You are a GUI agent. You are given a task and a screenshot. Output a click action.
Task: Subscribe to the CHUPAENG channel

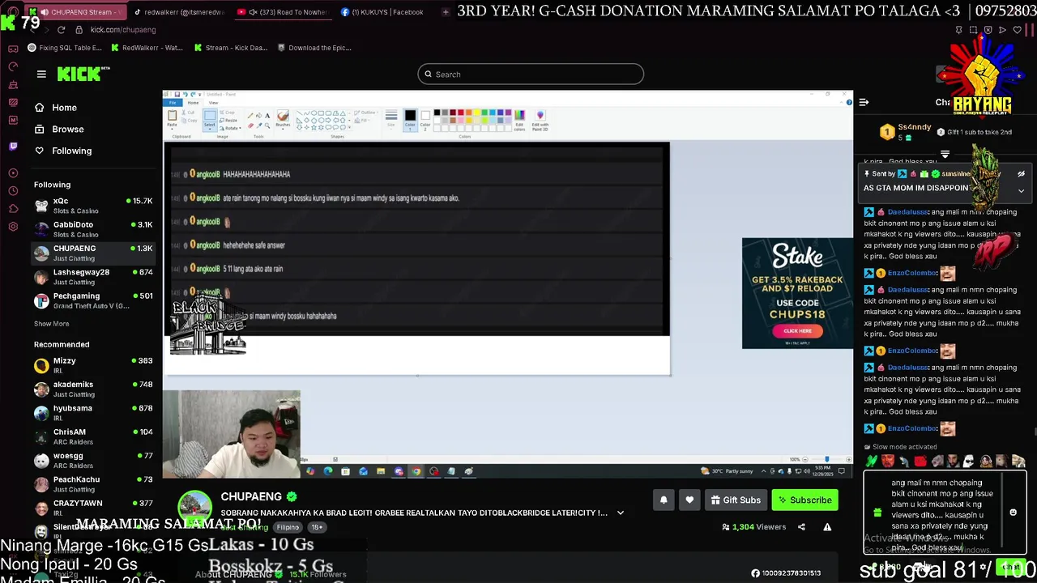click(804, 500)
